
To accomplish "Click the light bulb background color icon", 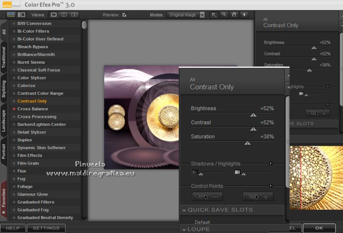I will [x=244, y=15].
